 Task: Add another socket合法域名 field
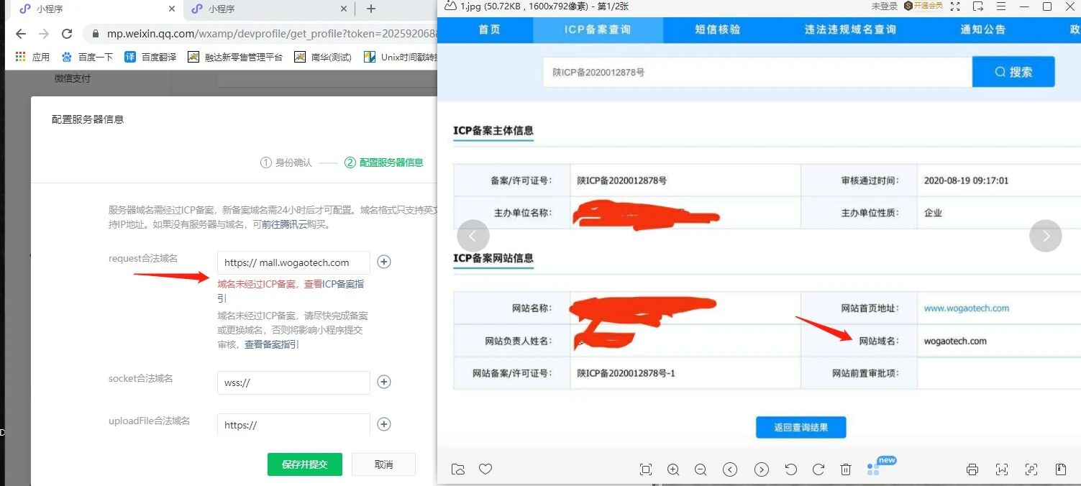pyautogui.click(x=384, y=382)
